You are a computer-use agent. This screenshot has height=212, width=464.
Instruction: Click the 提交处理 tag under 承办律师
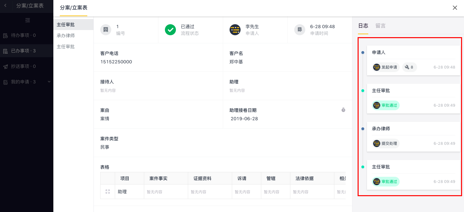pos(386,143)
